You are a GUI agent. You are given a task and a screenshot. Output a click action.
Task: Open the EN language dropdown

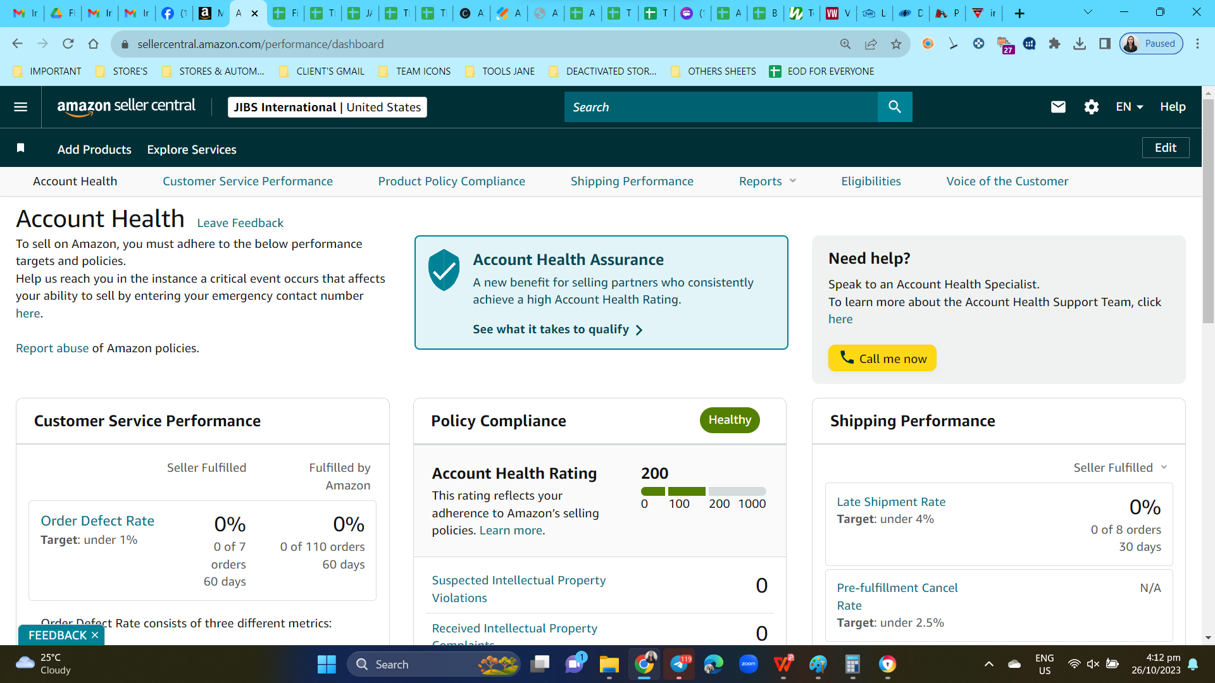(x=1129, y=107)
